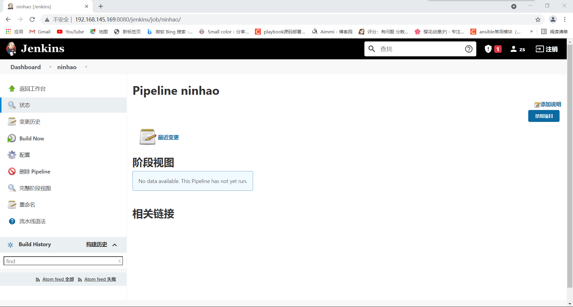573x307 pixels.
Task: Focus the build history find field
Action: click(63, 261)
